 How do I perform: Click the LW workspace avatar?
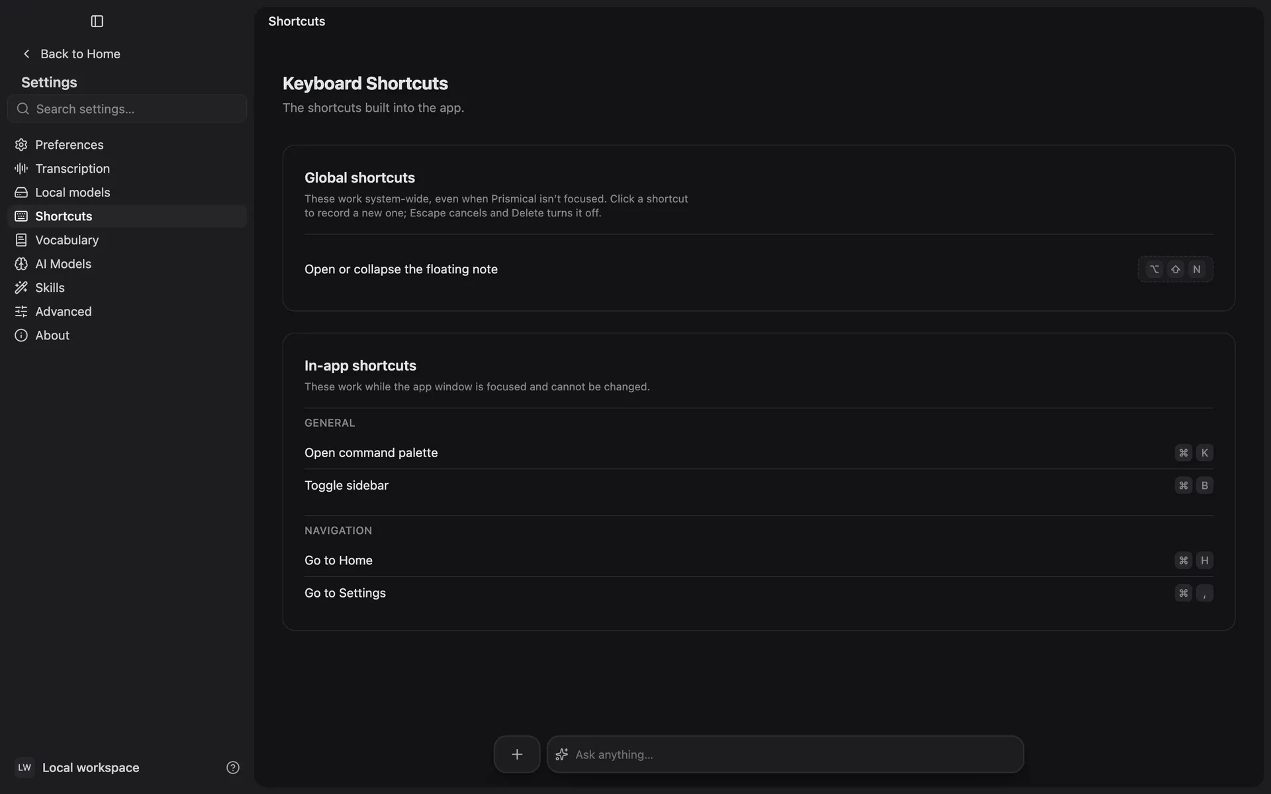tap(24, 767)
